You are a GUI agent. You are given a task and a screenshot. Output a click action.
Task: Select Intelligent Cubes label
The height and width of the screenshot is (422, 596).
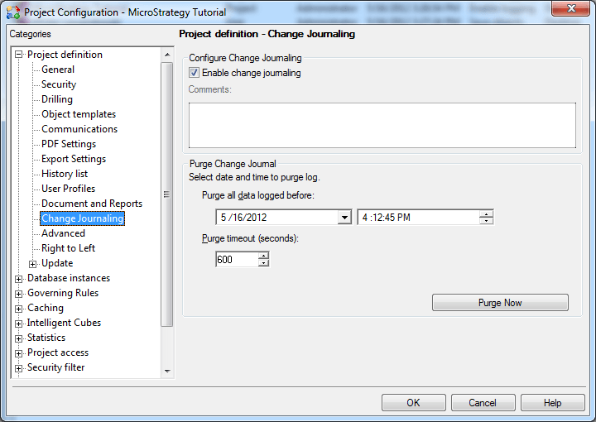64,323
